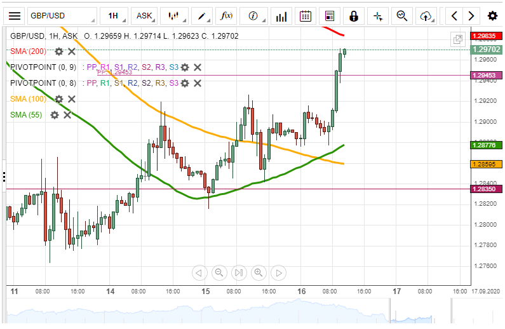The image size is (505, 329).
Task: Open the candlestick chart type menu
Action: click(174, 16)
